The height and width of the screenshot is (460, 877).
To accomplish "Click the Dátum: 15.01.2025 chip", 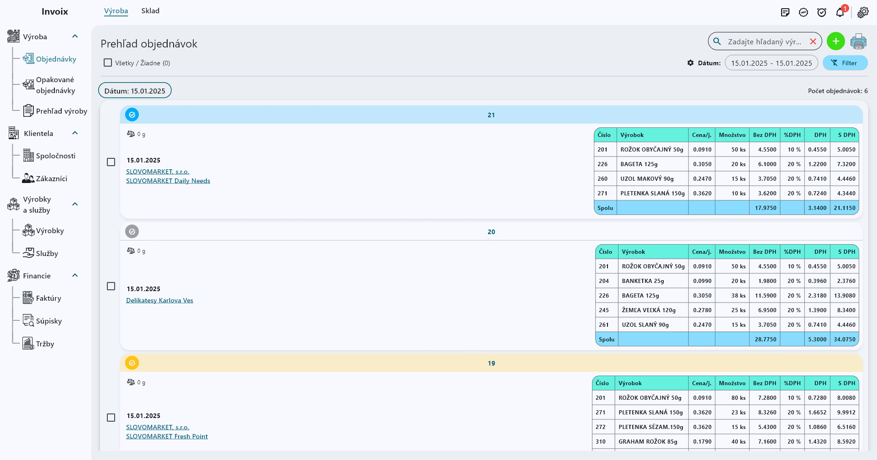I will [135, 90].
